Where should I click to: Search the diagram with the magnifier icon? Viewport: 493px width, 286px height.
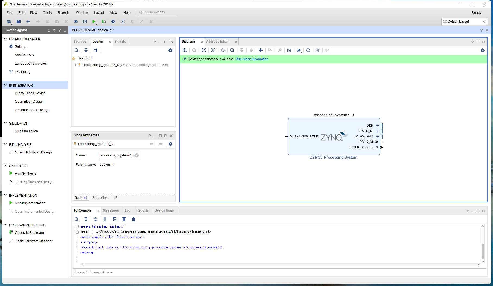click(232, 50)
